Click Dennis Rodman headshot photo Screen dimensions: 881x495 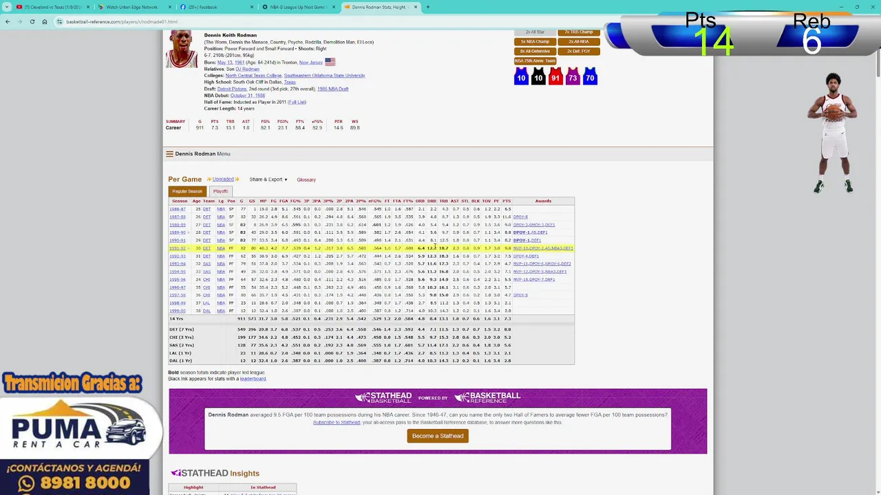click(x=182, y=49)
